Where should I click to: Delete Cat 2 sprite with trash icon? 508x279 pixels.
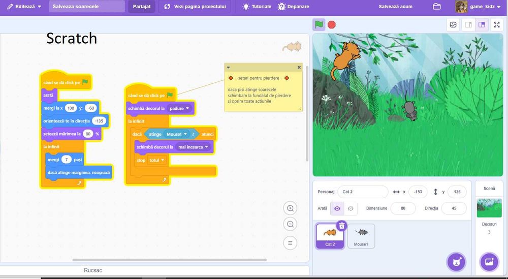coord(341,226)
